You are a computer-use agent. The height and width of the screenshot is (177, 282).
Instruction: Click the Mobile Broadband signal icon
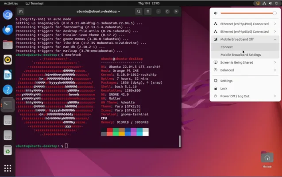(x=216, y=39)
